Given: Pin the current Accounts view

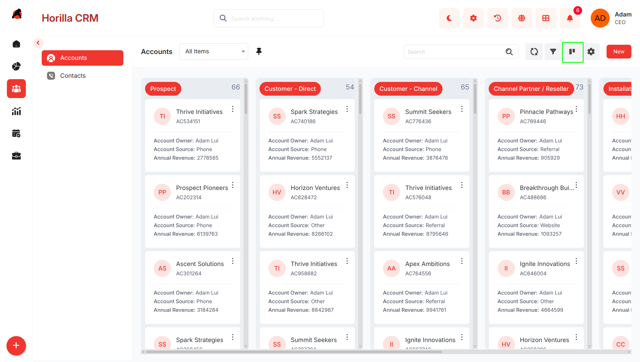Looking at the screenshot, I should tap(259, 51).
